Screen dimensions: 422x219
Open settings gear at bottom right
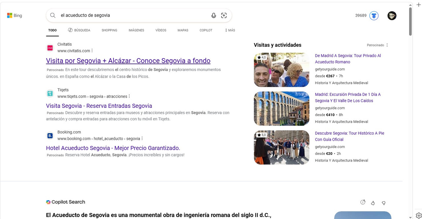click(x=419, y=215)
